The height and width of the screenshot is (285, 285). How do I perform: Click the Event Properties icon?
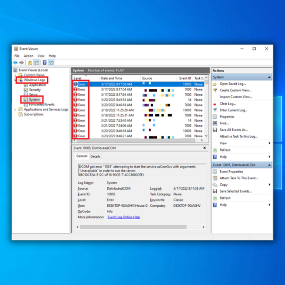pos(215,171)
